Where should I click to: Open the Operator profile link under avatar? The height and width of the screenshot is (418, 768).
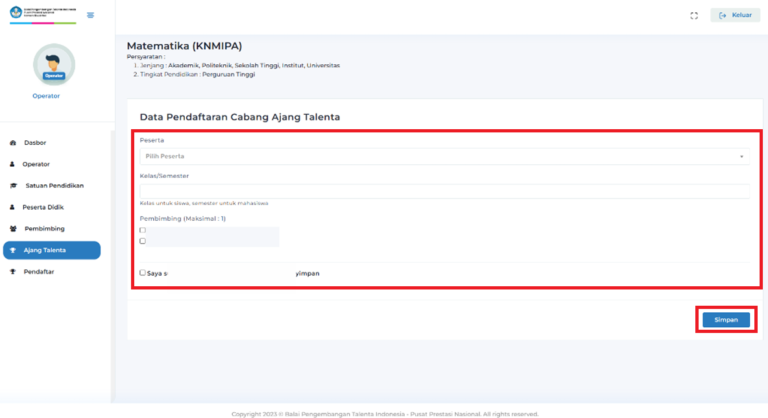click(x=46, y=96)
